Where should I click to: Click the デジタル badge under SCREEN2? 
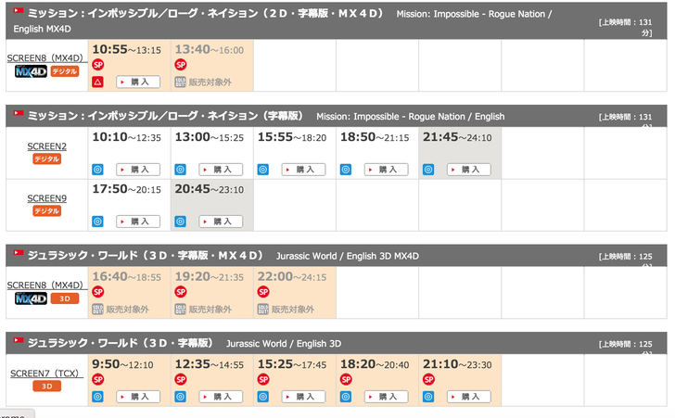47,158
